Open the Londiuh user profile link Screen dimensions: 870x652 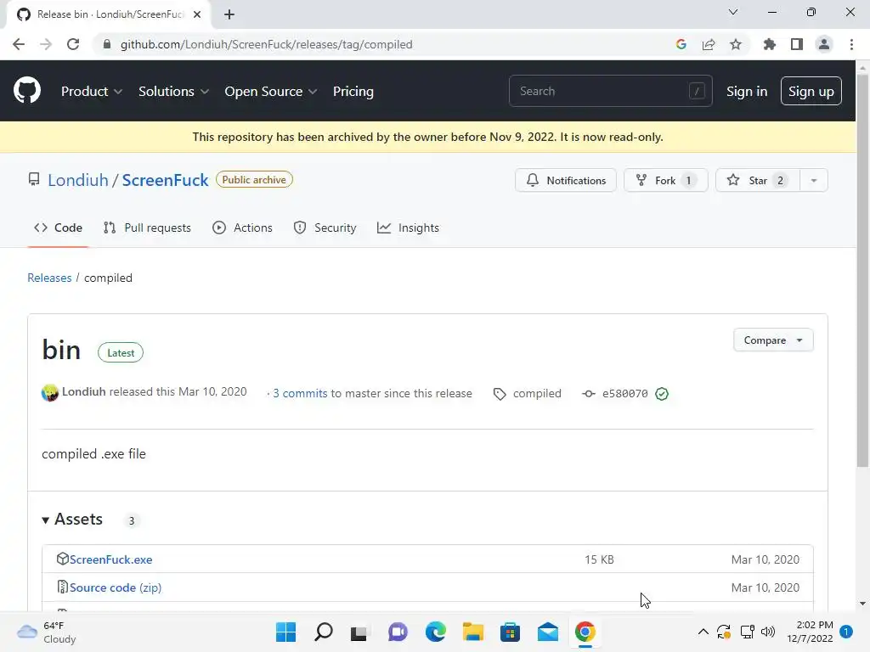tap(77, 180)
